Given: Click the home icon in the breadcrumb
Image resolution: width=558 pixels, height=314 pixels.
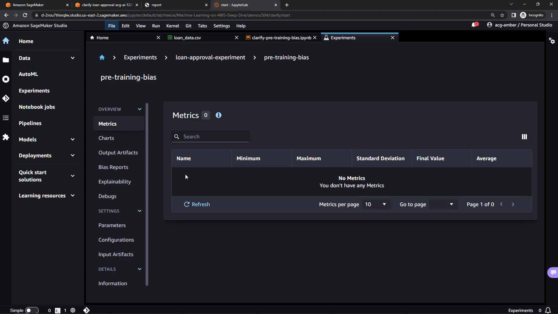Looking at the screenshot, I should click(102, 58).
